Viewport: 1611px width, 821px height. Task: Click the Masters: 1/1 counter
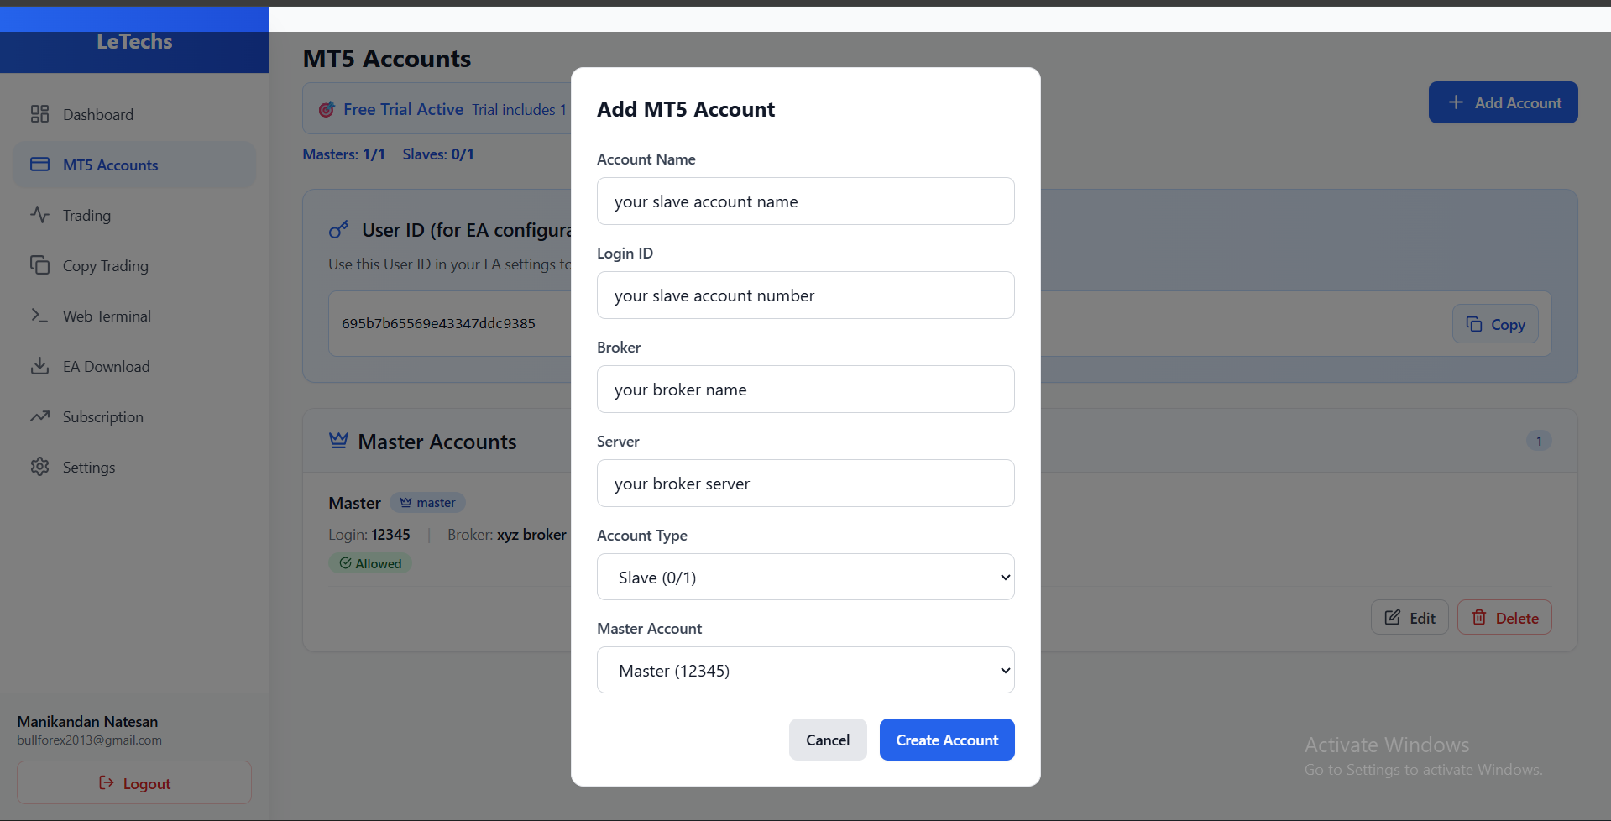pos(343,154)
